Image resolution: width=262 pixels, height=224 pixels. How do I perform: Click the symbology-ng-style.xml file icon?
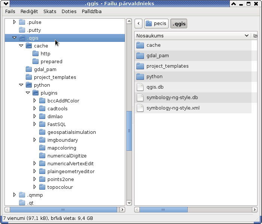click(140, 108)
